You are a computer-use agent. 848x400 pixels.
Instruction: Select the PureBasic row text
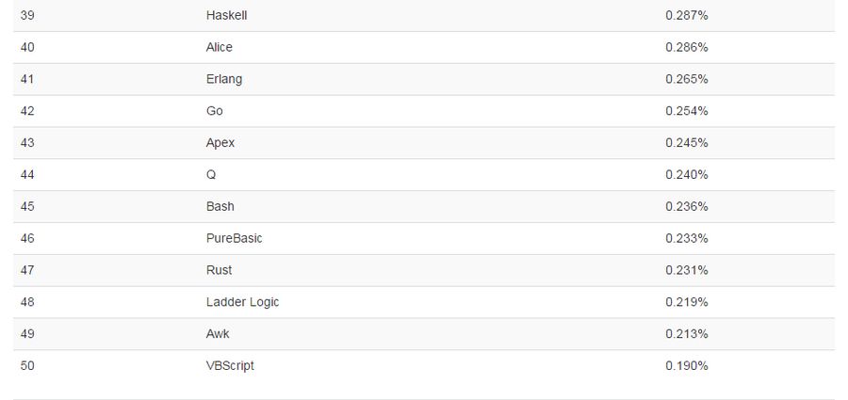coord(235,238)
